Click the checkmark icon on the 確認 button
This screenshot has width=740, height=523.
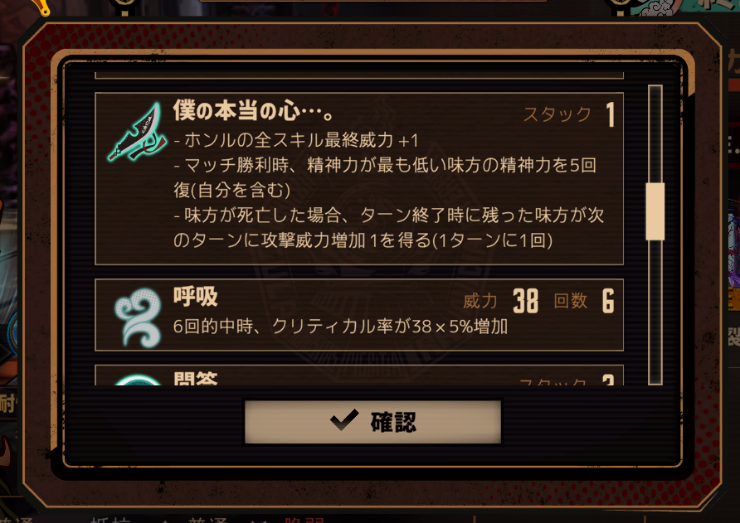tap(344, 421)
